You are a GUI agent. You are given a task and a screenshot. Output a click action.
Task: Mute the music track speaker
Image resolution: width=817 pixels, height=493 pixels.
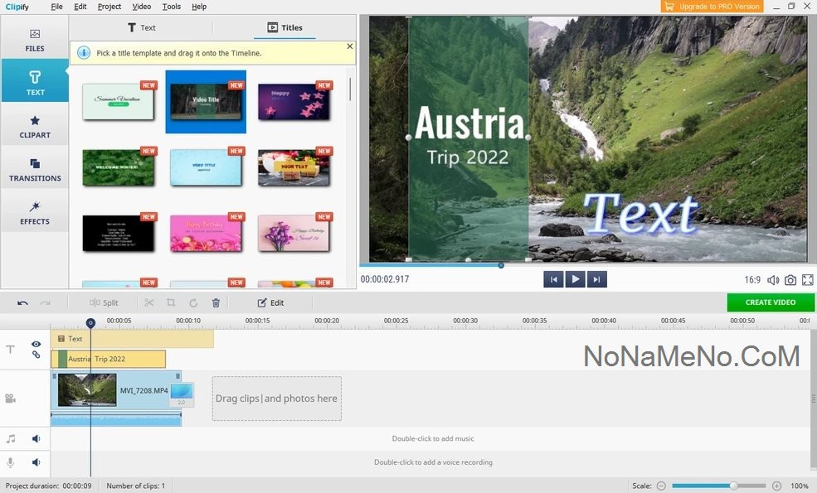pos(36,439)
